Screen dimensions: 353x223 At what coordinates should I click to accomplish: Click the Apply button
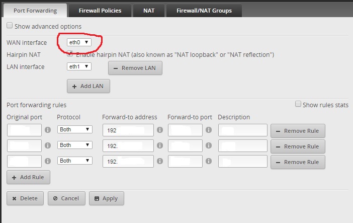coord(107,198)
